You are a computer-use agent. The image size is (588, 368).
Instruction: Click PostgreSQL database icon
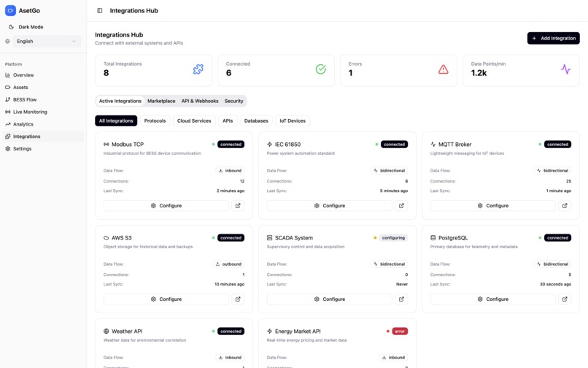pos(433,238)
